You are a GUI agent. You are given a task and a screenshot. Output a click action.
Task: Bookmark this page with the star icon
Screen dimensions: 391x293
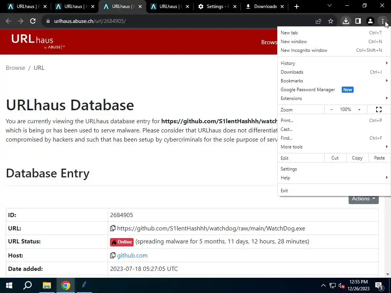[331, 21]
